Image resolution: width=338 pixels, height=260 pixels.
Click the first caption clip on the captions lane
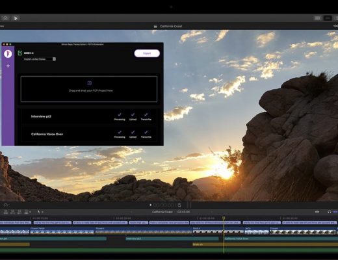(x=16, y=222)
